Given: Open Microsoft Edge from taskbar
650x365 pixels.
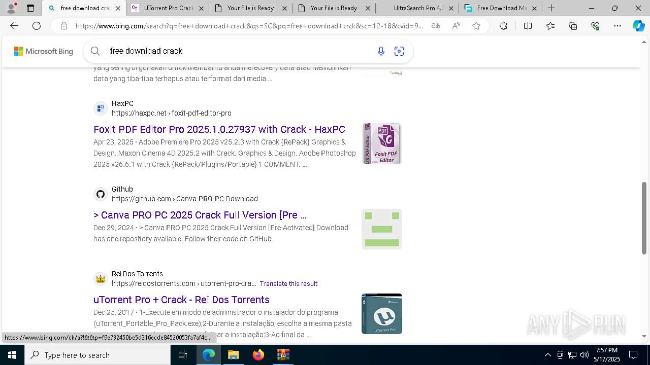Looking at the screenshot, I should (x=209, y=355).
